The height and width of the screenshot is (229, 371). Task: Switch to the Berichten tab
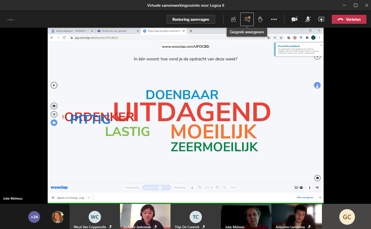180,188
